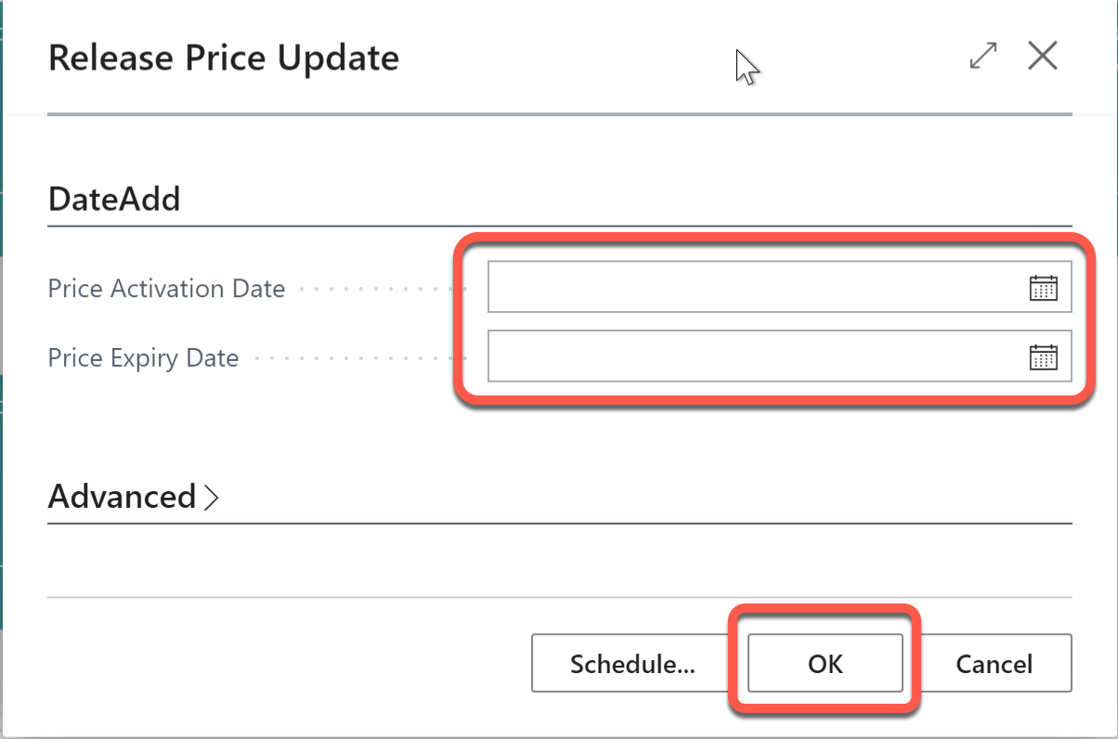The image size is (1118, 739).
Task: Collapse the DateAdd group heading
Action: tap(113, 198)
